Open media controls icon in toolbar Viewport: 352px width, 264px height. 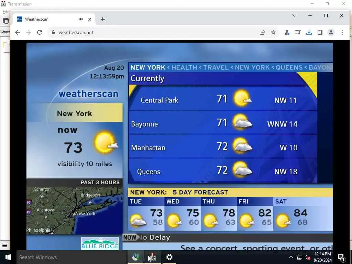coord(298,33)
